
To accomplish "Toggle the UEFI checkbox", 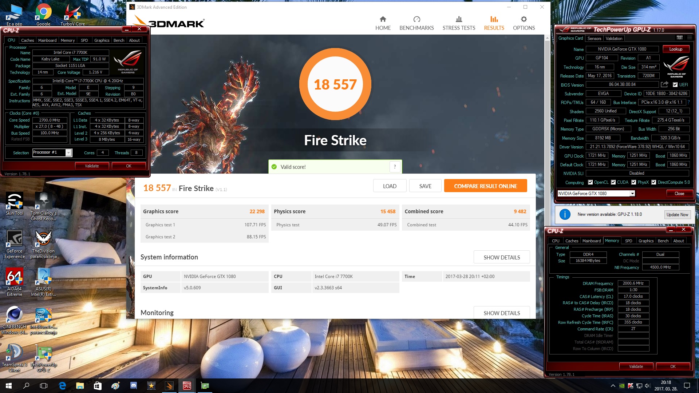I will (675, 85).
